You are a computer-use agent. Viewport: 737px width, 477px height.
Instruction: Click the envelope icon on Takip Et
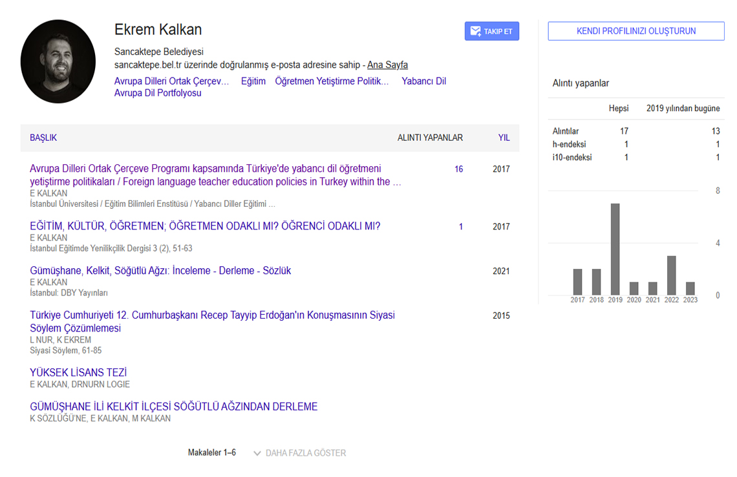475,31
